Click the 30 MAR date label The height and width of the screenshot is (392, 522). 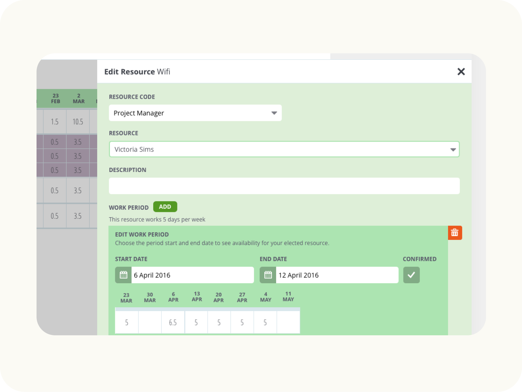pos(150,297)
